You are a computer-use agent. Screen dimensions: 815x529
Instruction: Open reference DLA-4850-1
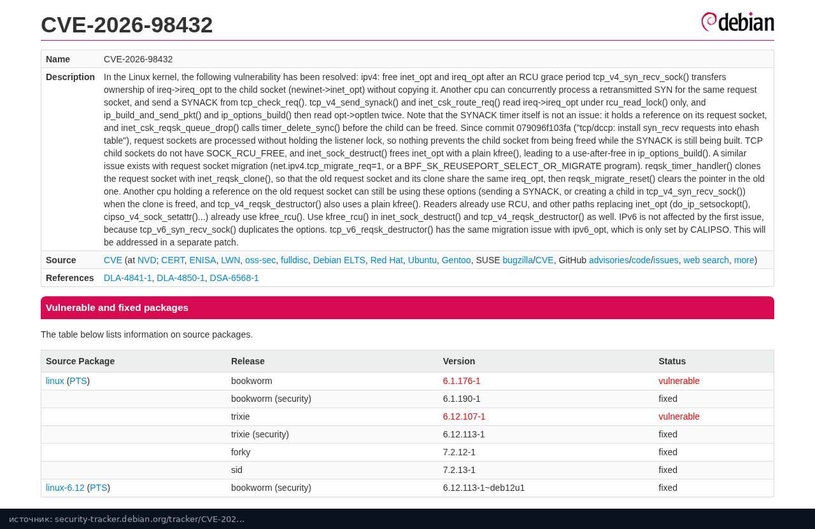click(181, 278)
